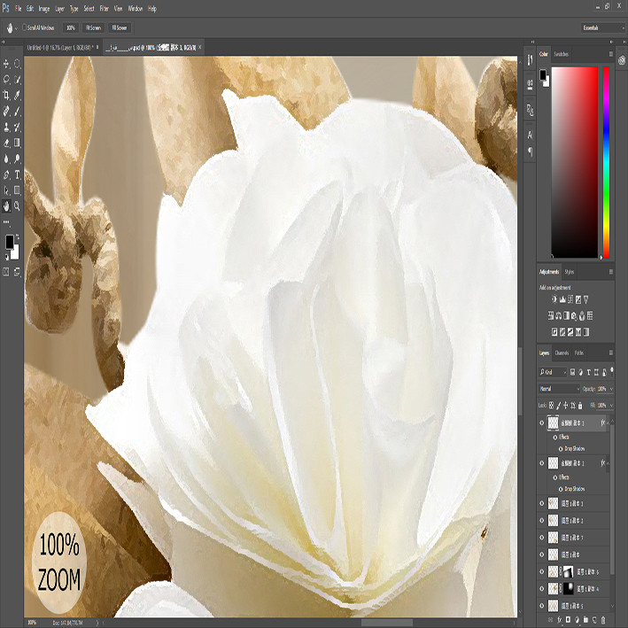Click the rainbow hue slider strip
The height and width of the screenshot is (628, 628).
point(607,162)
